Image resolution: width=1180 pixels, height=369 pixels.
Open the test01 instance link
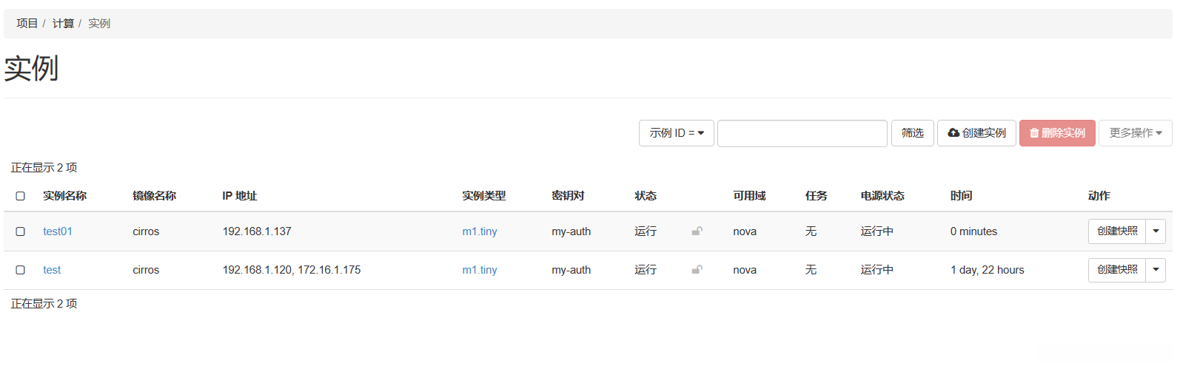pos(58,231)
